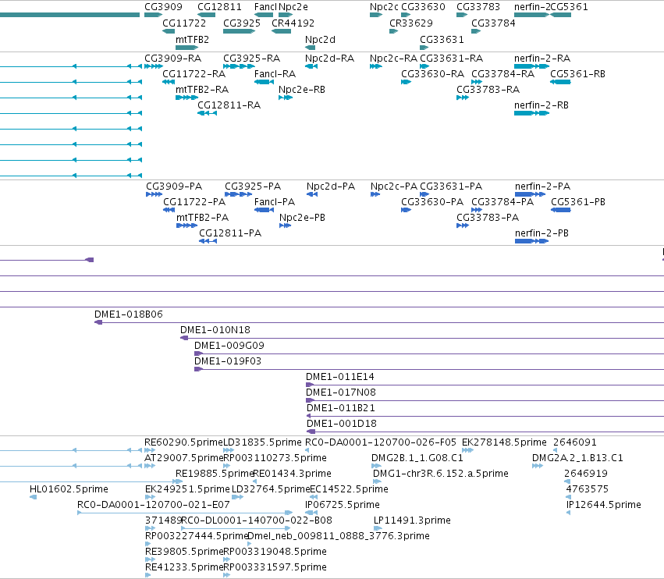Click the RE41233.5prime EST
Screen dimensions: 664x579
[147, 575]
